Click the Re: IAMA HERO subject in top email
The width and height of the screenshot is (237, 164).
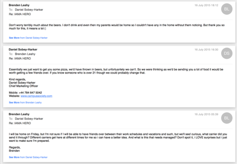click(x=20, y=14)
